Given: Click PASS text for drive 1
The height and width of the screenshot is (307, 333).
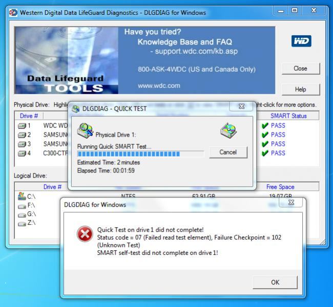Looking at the screenshot, I should click(x=278, y=125).
